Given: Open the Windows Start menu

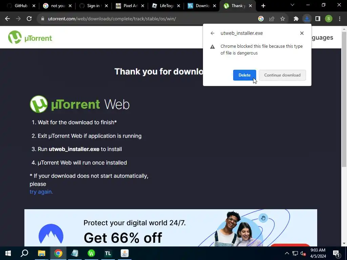Looking at the screenshot, I should (8, 253).
